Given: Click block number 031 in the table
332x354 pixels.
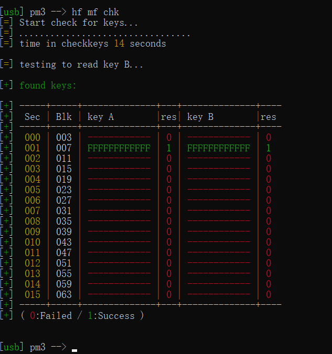Looking at the screenshot, I should 63,211.
